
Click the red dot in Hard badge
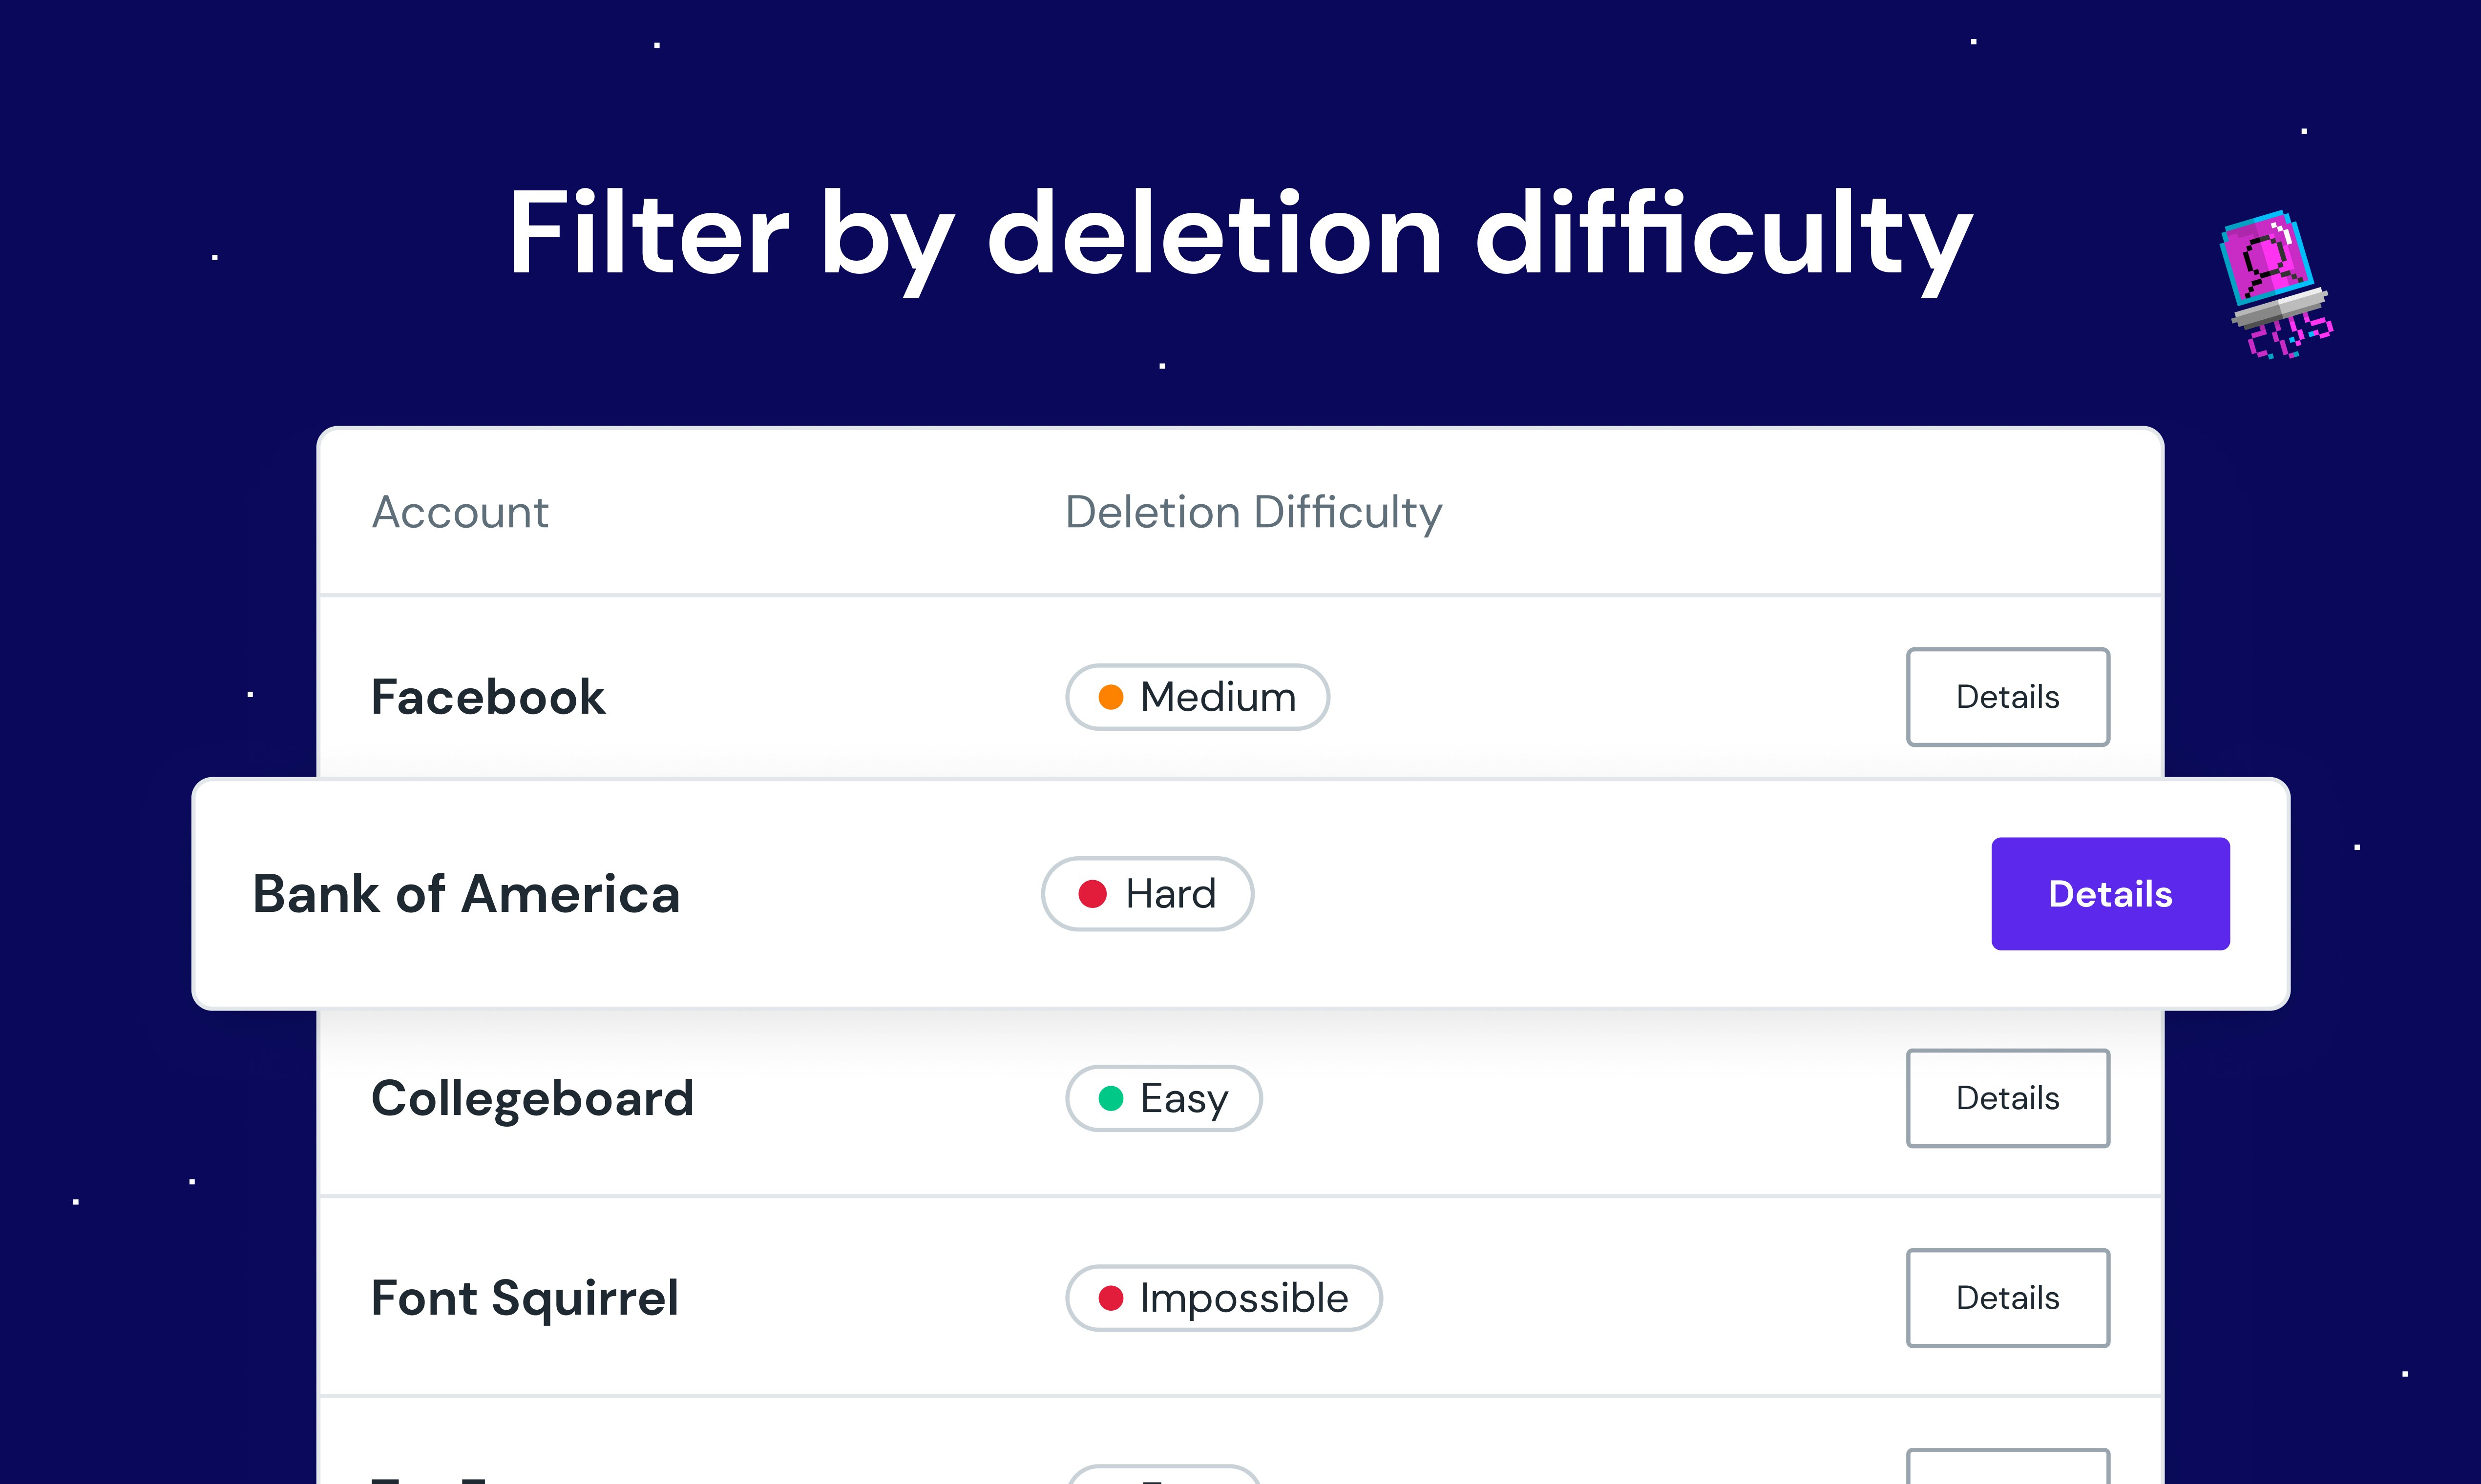click(x=1093, y=894)
